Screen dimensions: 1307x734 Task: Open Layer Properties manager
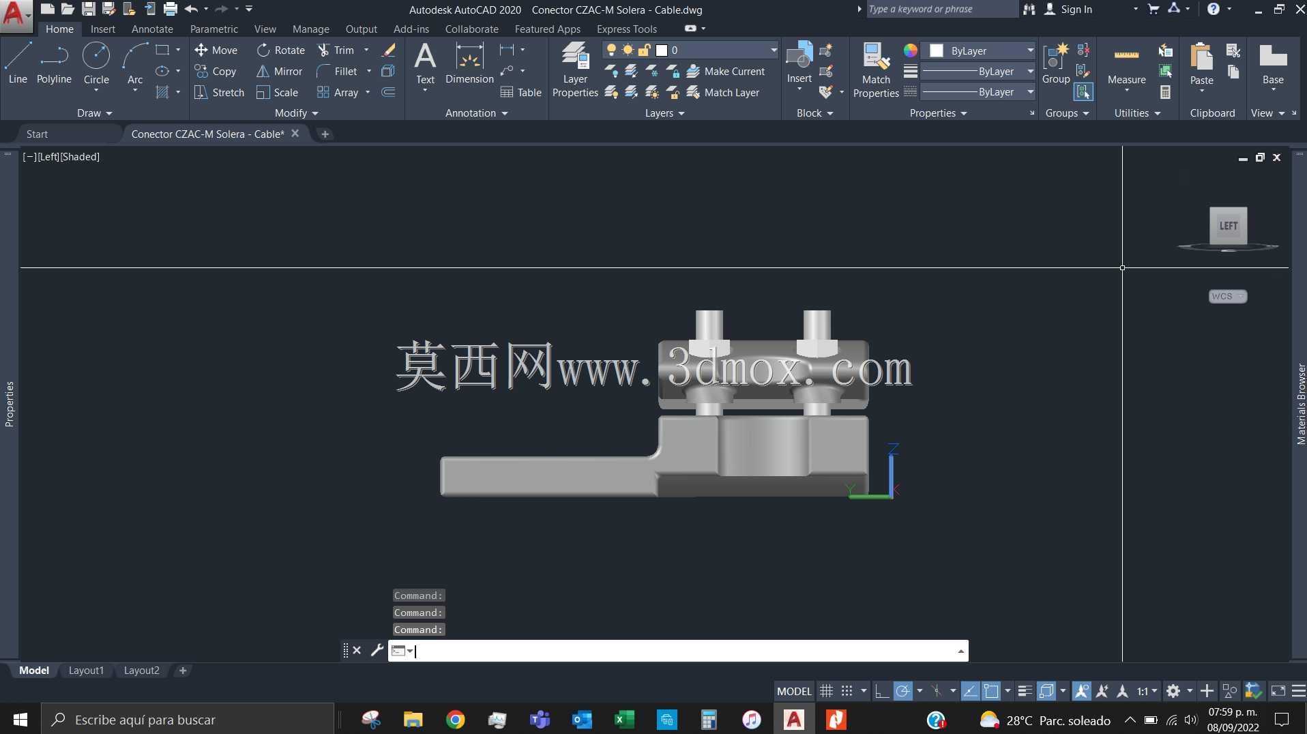point(575,70)
